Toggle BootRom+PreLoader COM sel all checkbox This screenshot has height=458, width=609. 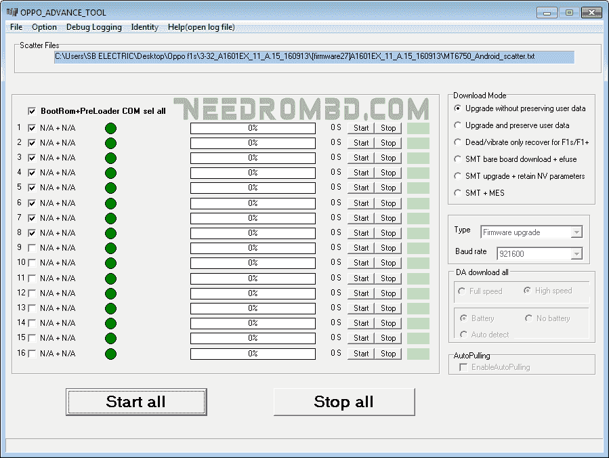click(x=32, y=111)
